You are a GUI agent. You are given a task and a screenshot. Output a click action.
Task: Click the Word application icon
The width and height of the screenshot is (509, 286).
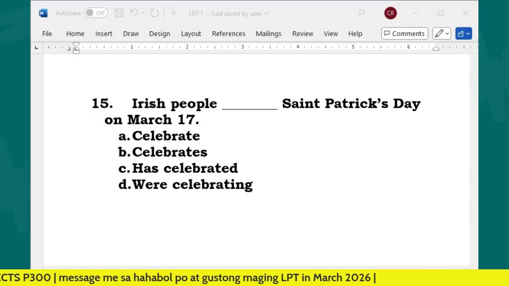43,13
